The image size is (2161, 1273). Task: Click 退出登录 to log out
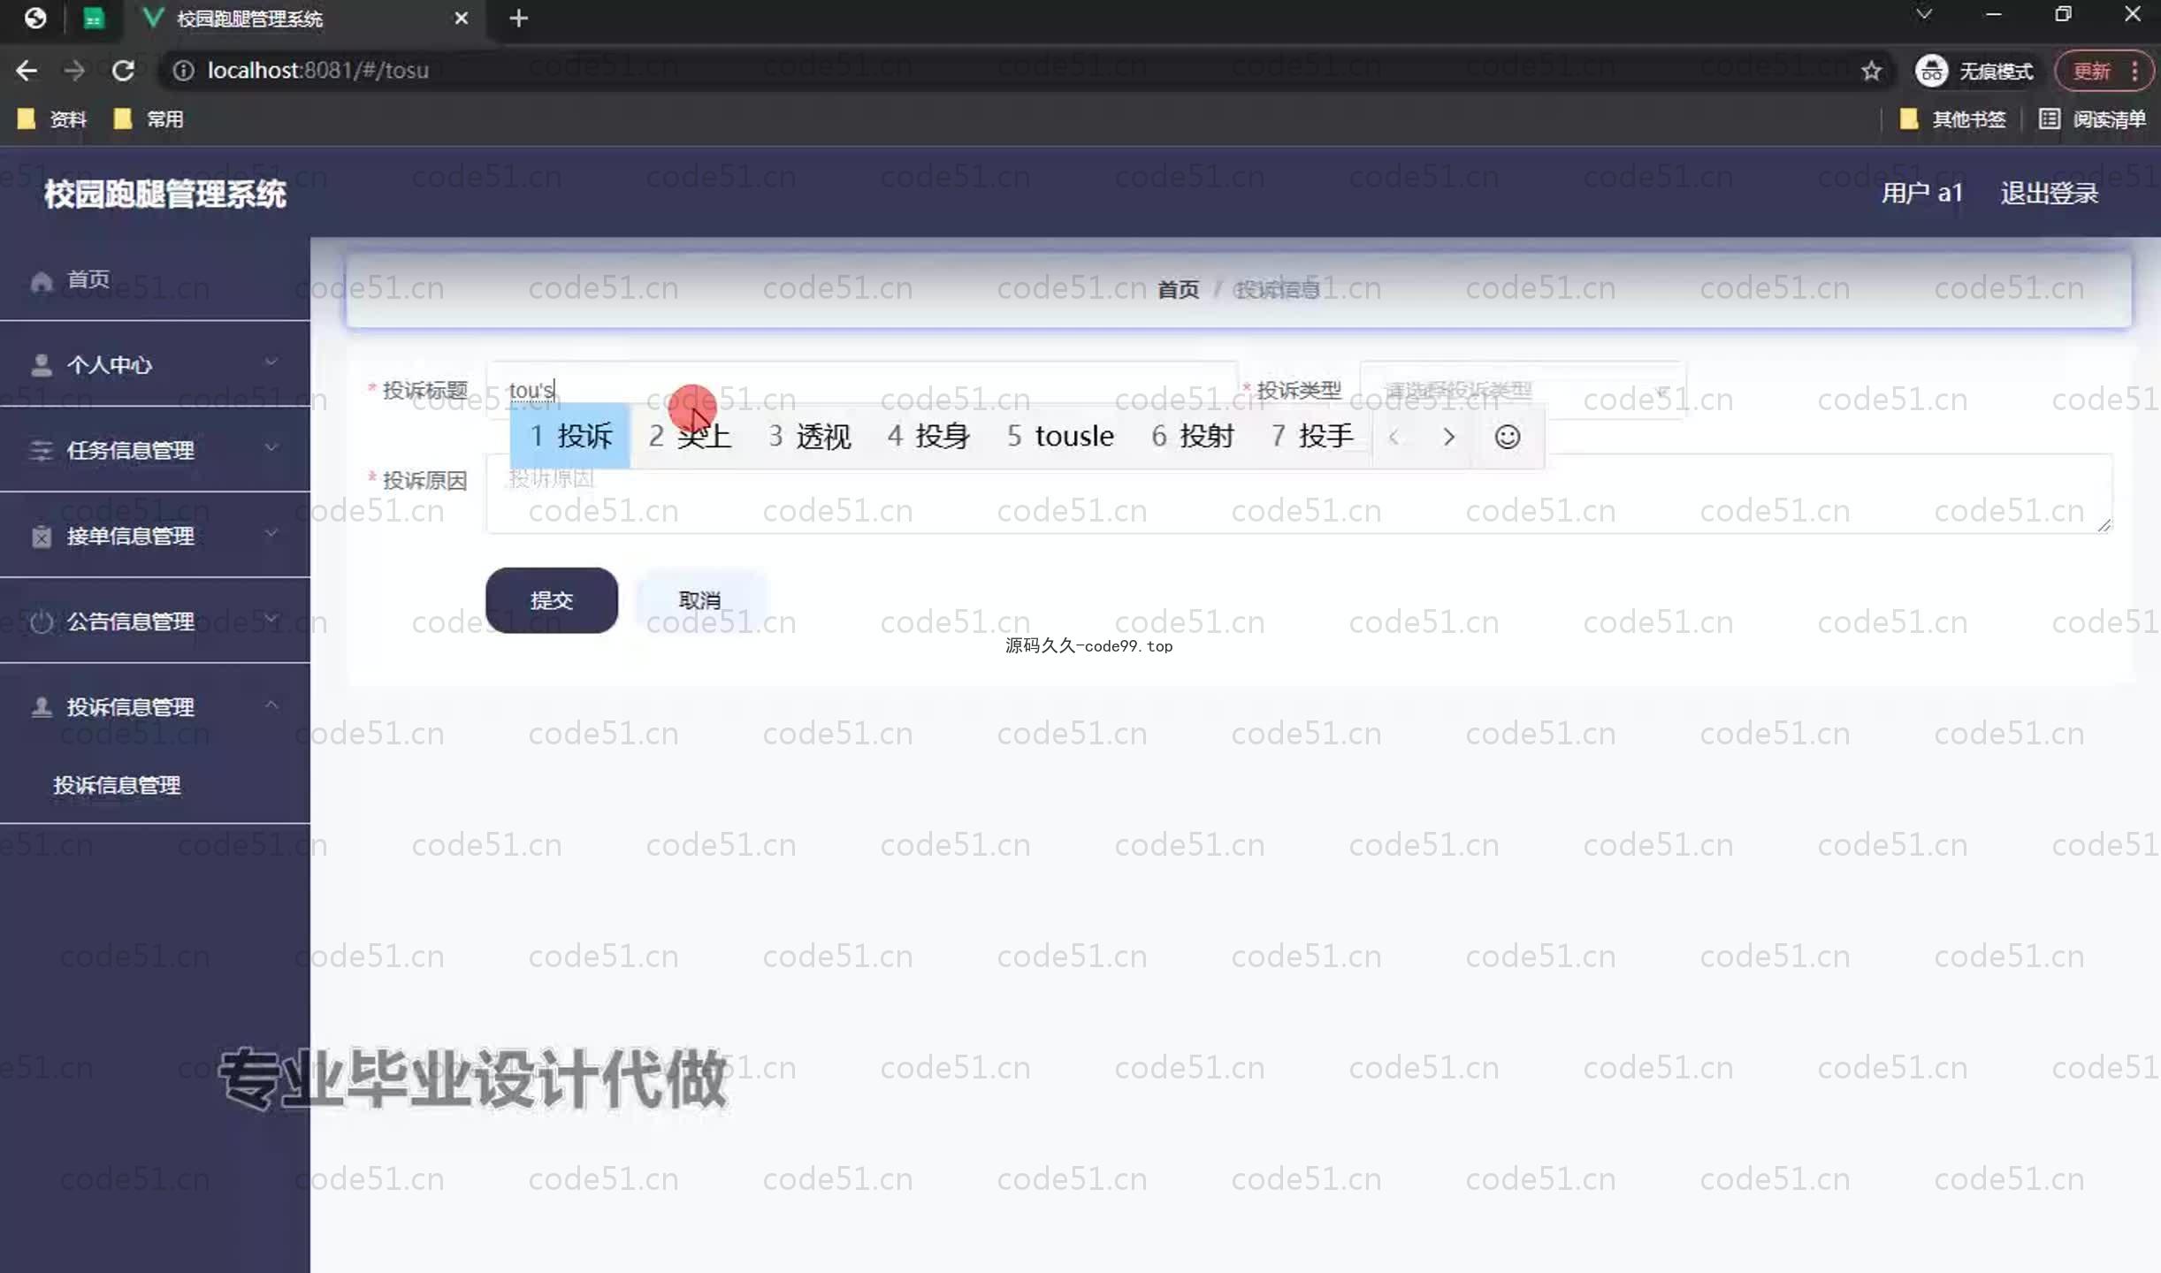coord(2048,193)
